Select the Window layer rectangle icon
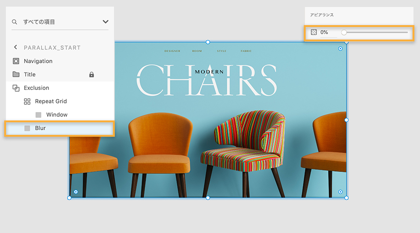 [x=39, y=115]
